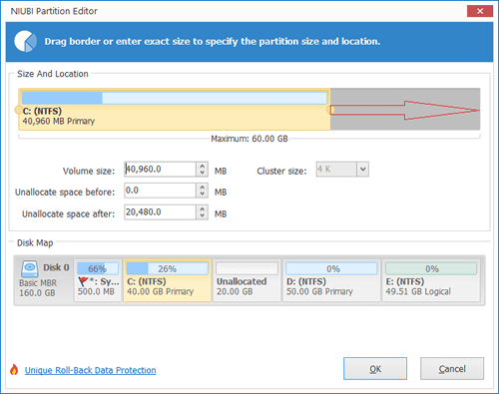Click the C: usage bar in size panel
Screen dimensions: 499x394
coord(175,98)
